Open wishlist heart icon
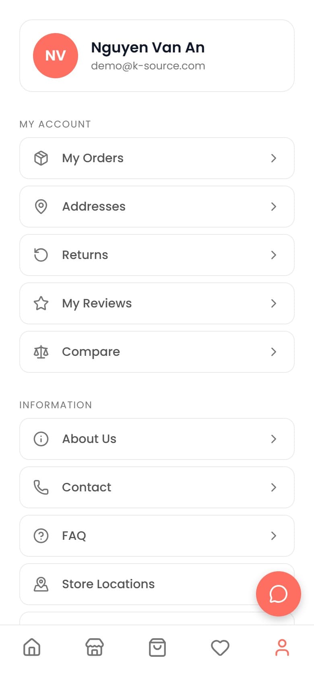 click(220, 648)
